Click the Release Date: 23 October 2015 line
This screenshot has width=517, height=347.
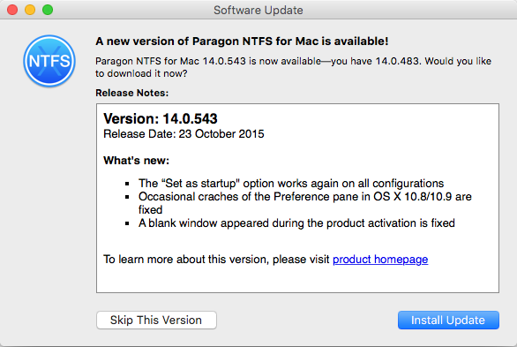coord(184,134)
